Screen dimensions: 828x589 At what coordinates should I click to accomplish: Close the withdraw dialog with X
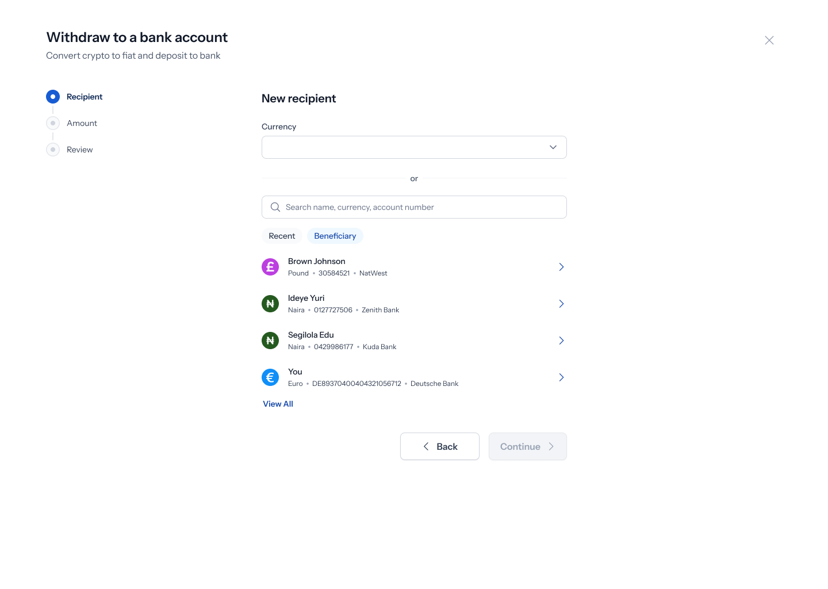pos(769,40)
